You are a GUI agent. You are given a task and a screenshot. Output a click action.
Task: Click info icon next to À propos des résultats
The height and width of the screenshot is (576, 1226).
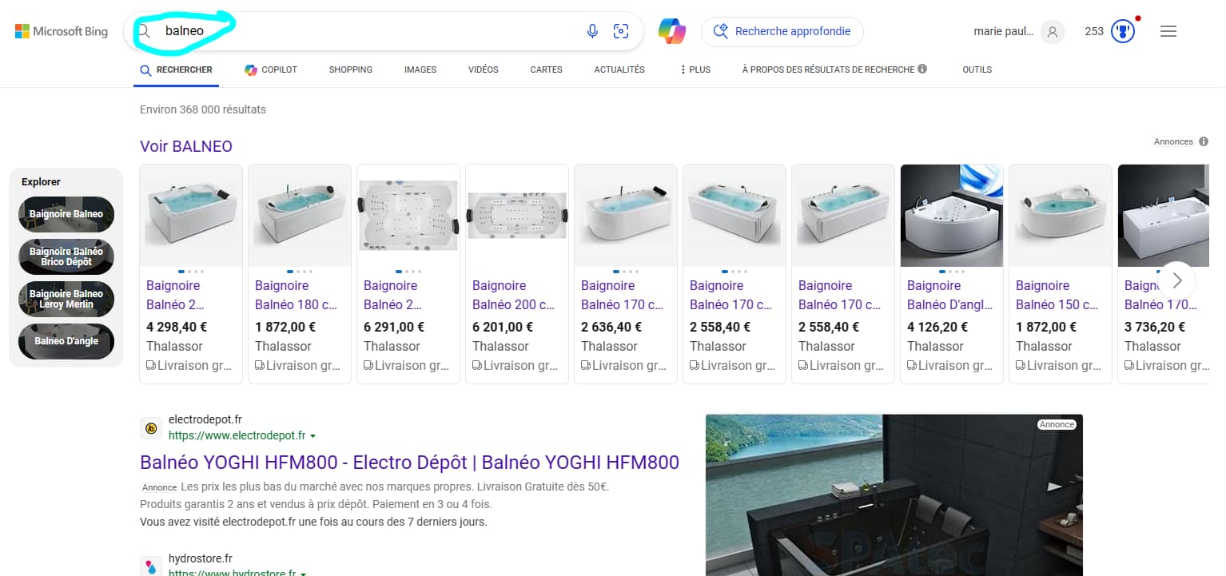coord(922,69)
